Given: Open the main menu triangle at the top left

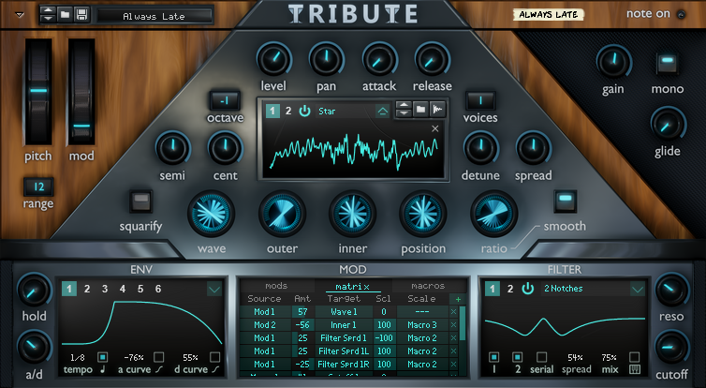Looking at the screenshot, I should coord(20,15).
